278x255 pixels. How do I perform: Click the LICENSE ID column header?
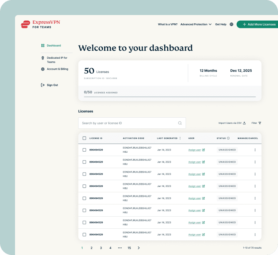point(96,138)
